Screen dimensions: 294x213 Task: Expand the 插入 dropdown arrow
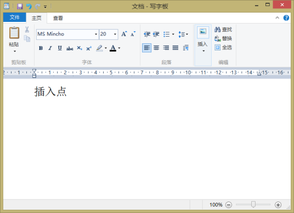point(203,51)
